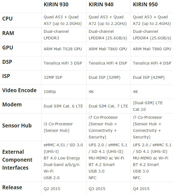
Task: Click the DSP row label
Action: tap(8, 62)
